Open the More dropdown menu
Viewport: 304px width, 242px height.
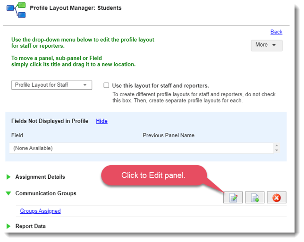click(266, 45)
